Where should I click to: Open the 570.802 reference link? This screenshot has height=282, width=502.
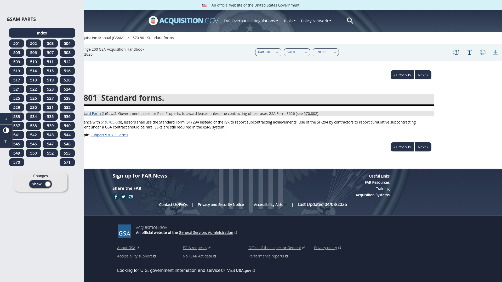310,114
